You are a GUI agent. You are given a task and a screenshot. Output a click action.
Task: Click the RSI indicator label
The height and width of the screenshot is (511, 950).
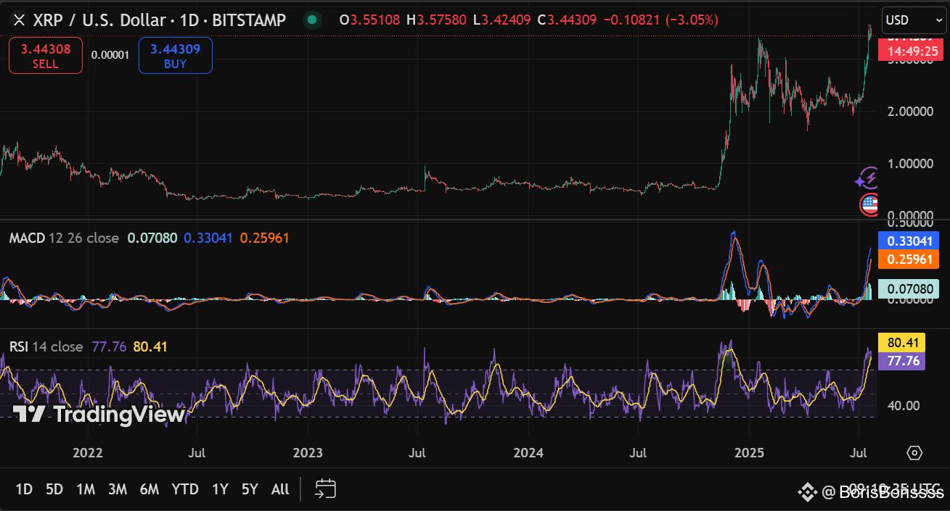click(18, 346)
